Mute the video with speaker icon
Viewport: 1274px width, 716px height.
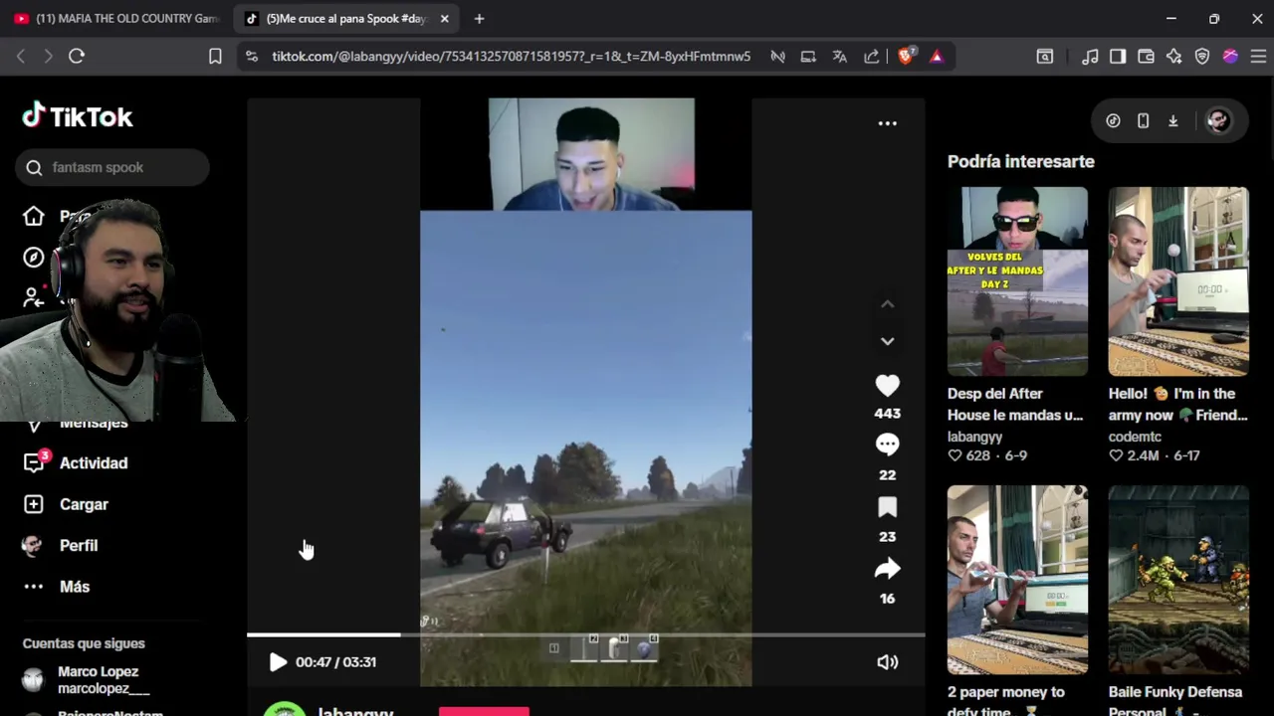(887, 662)
